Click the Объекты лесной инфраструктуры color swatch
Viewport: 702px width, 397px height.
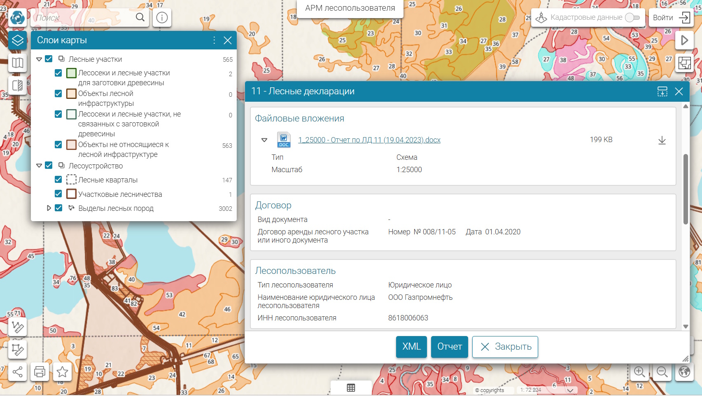(x=71, y=94)
